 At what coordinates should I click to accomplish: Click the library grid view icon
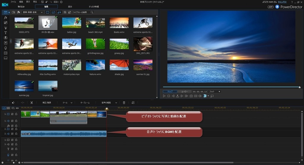point(65,12)
